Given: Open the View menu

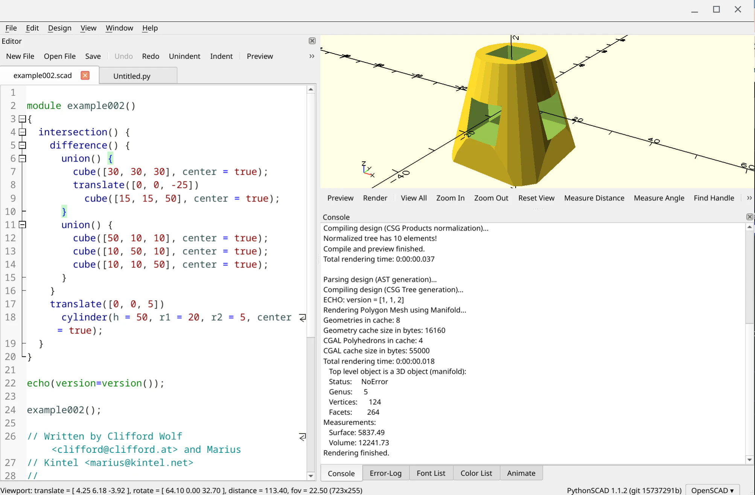Looking at the screenshot, I should click(x=88, y=28).
